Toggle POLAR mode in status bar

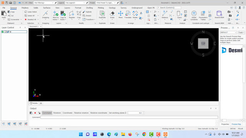click(x=240, y=129)
